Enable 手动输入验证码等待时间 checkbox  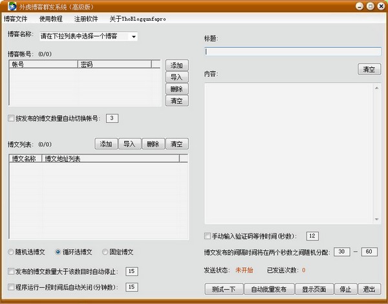tap(208, 236)
